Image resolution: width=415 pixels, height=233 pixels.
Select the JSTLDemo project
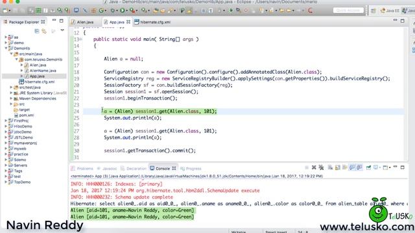point(23,137)
